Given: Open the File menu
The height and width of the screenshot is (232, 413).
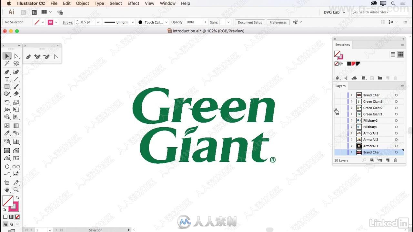Looking at the screenshot, I should (54, 3).
